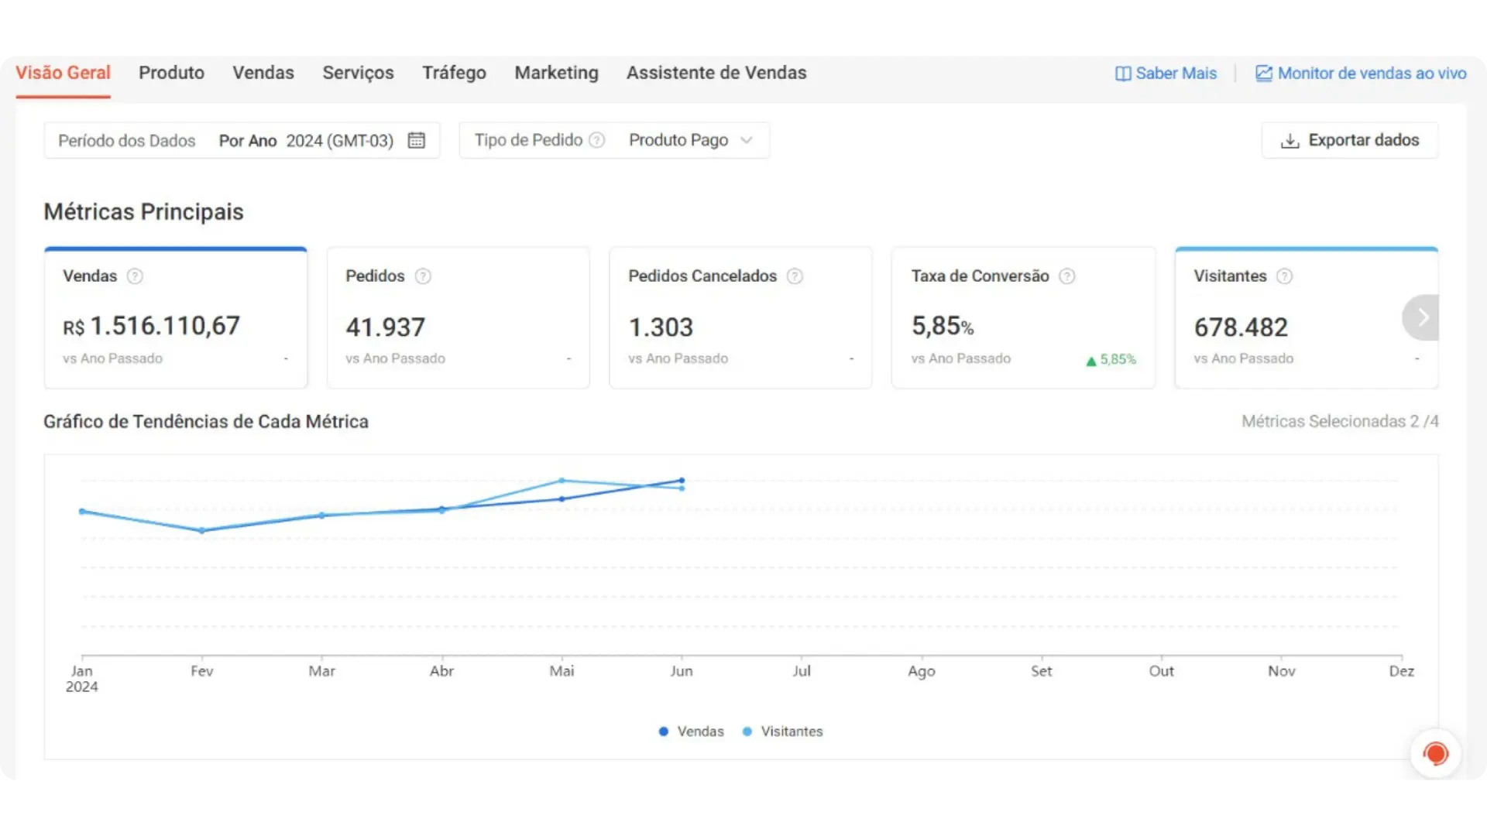Click help icon next to Tipo de Pedido
Image resolution: width=1487 pixels, height=836 pixels.
click(596, 140)
